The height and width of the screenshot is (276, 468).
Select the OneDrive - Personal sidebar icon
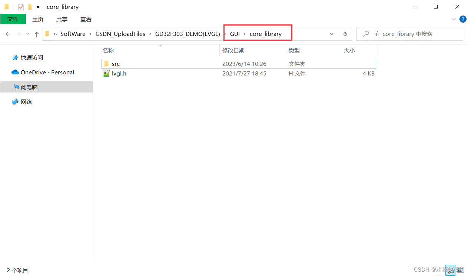point(15,72)
